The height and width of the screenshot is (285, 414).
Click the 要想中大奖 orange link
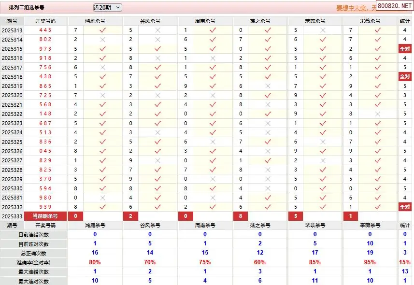tap(357, 8)
